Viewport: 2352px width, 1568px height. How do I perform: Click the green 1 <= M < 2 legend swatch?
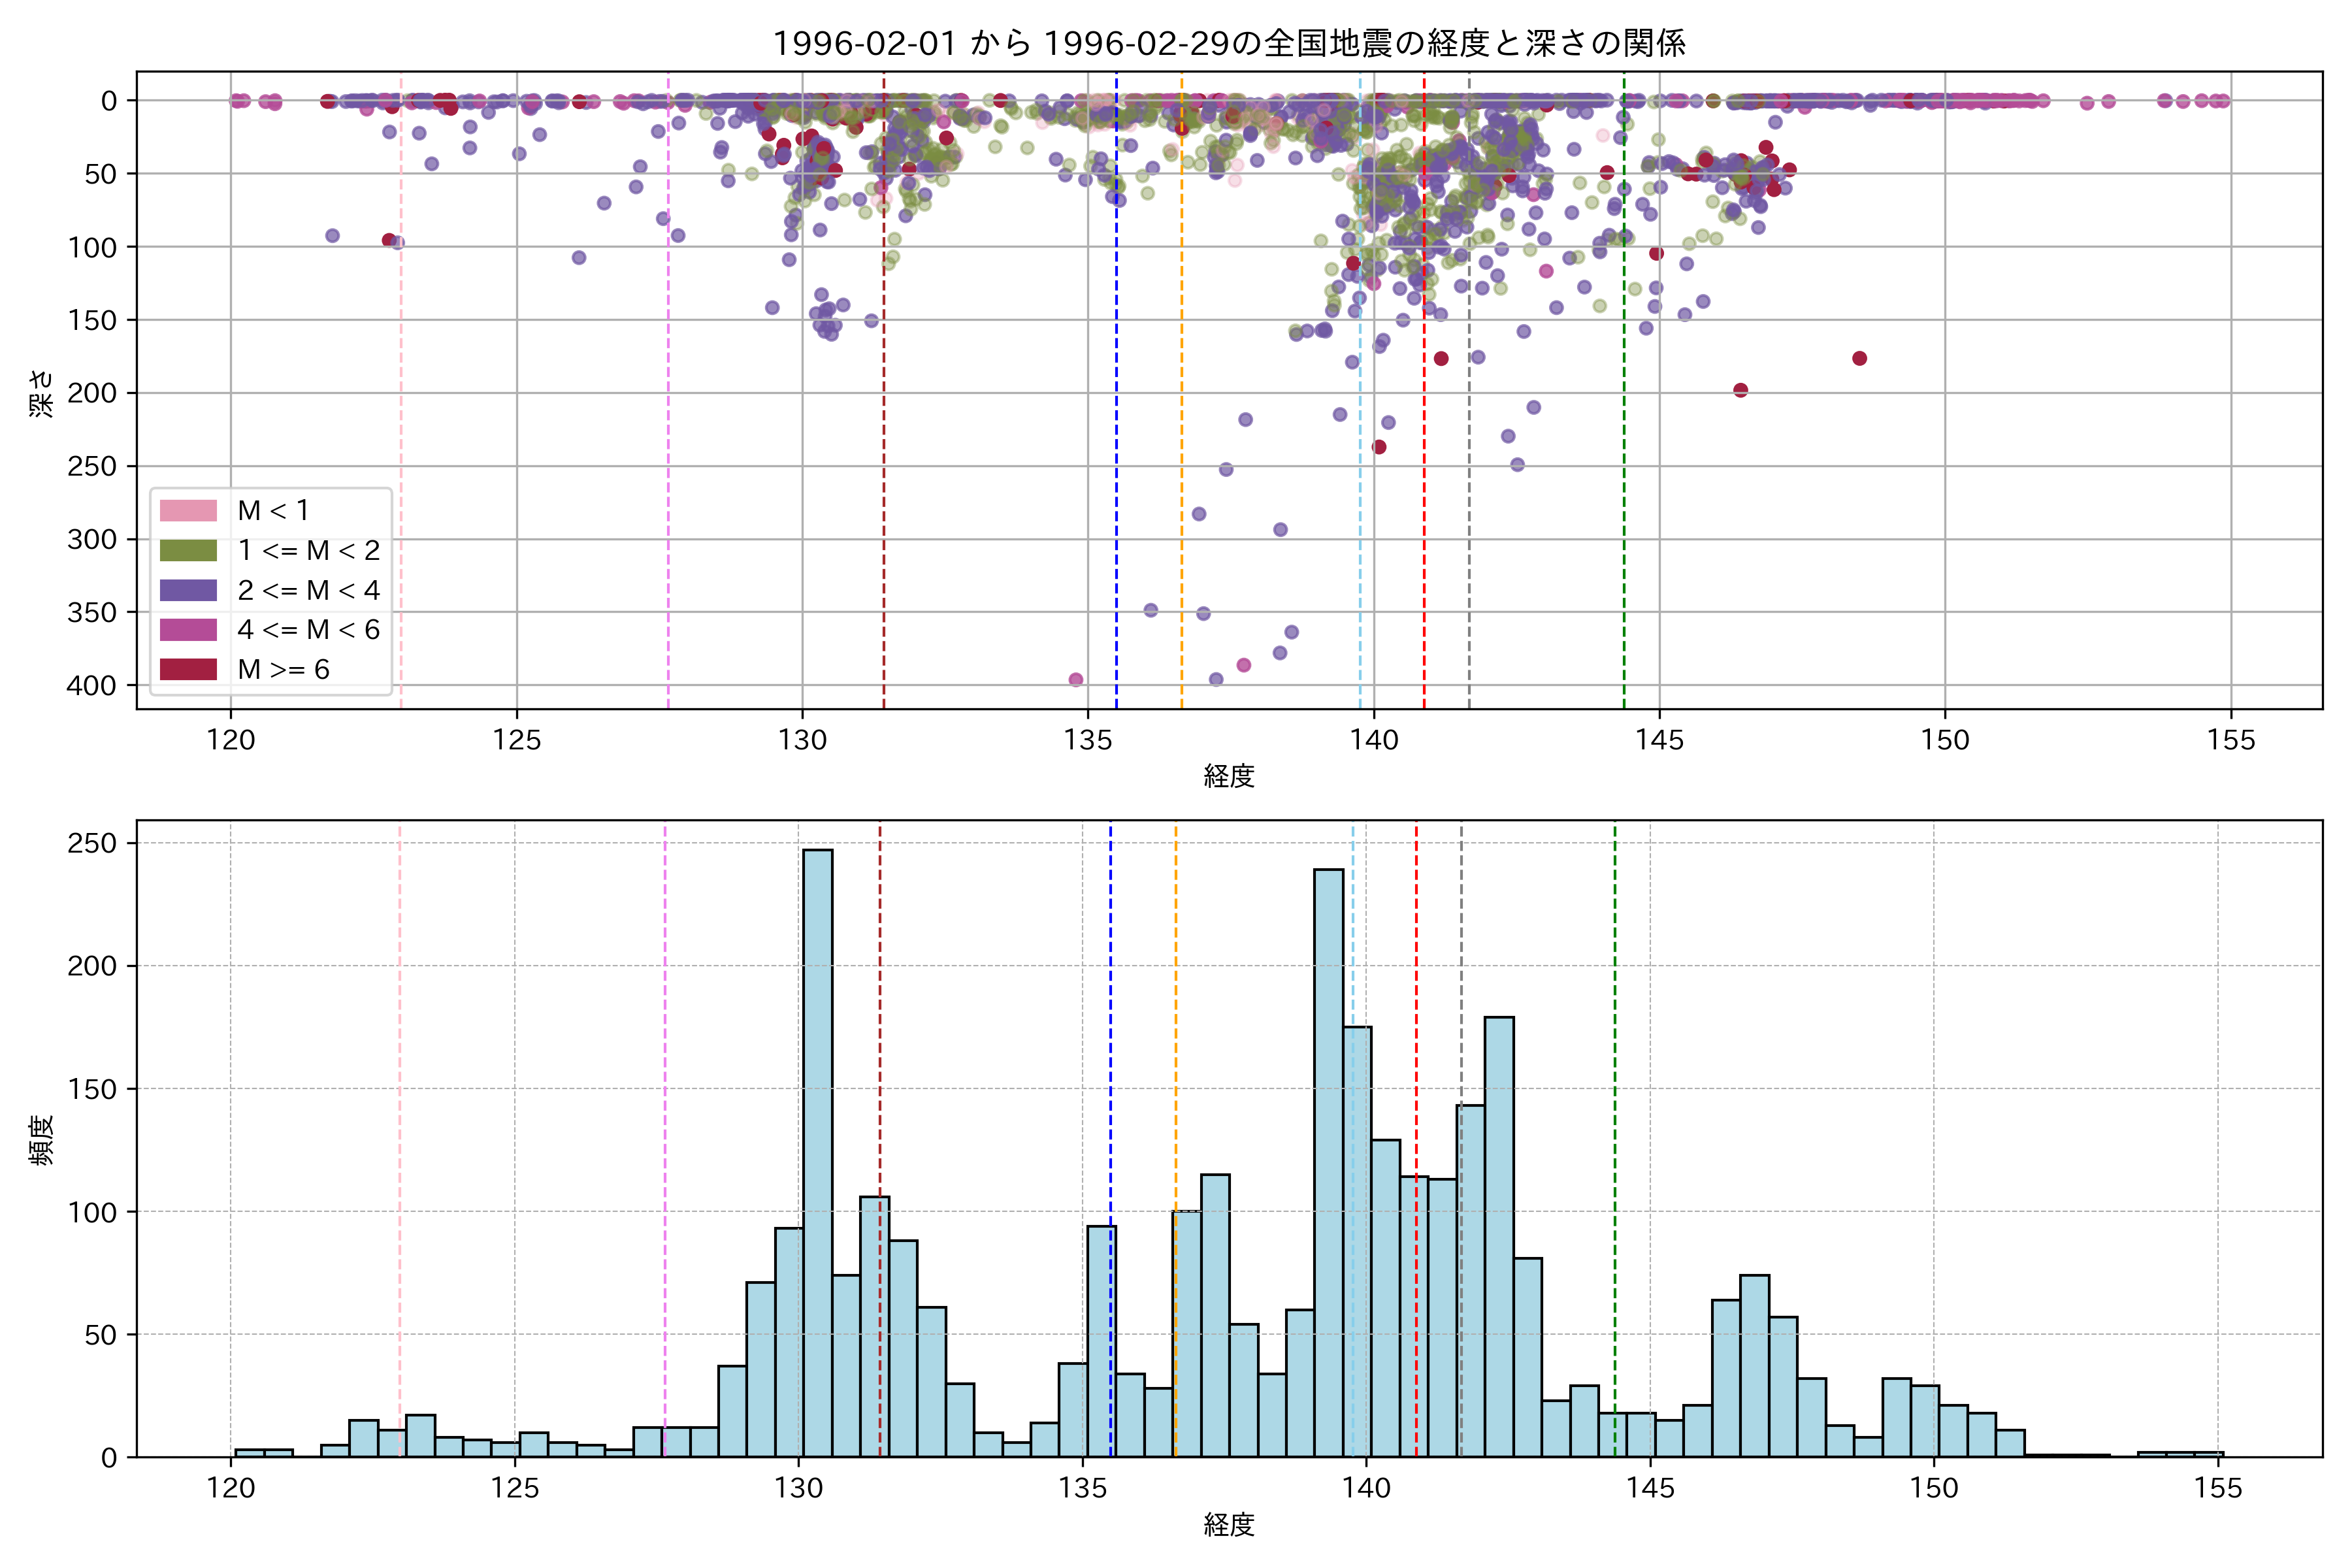(x=188, y=551)
